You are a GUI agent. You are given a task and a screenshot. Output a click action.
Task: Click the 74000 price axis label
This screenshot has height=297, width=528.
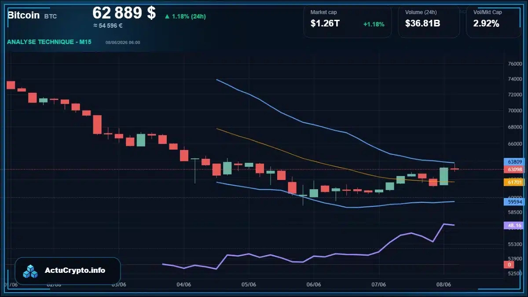(x=514, y=79)
